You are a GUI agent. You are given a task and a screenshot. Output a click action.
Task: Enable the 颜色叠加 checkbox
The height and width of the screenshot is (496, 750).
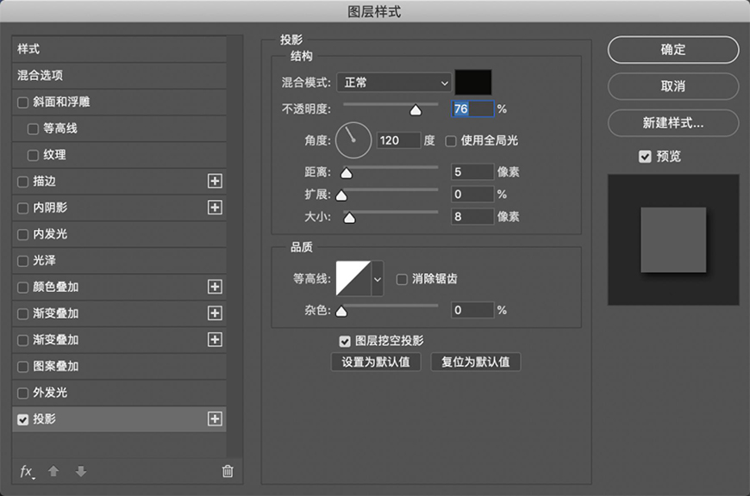[x=22, y=288]
